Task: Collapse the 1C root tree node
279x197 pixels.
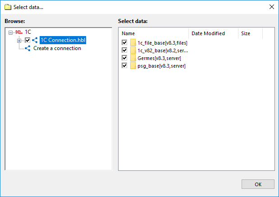Action: tap(10, 32)
